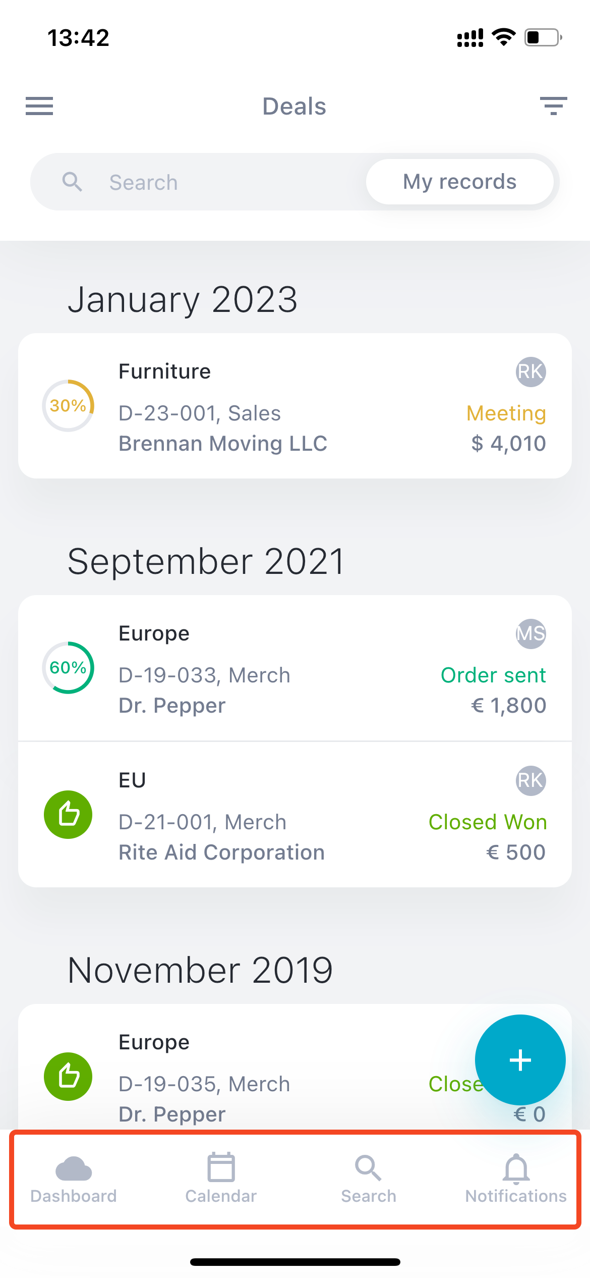590x1278 pixels.
Task: Toggle the My records filter
Action: click(x=459, y=182)
